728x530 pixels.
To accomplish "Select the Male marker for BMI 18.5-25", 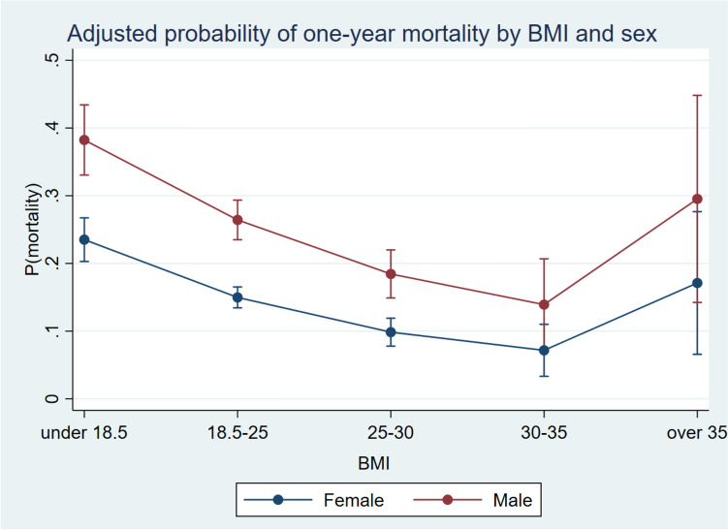I will [237, 220].
